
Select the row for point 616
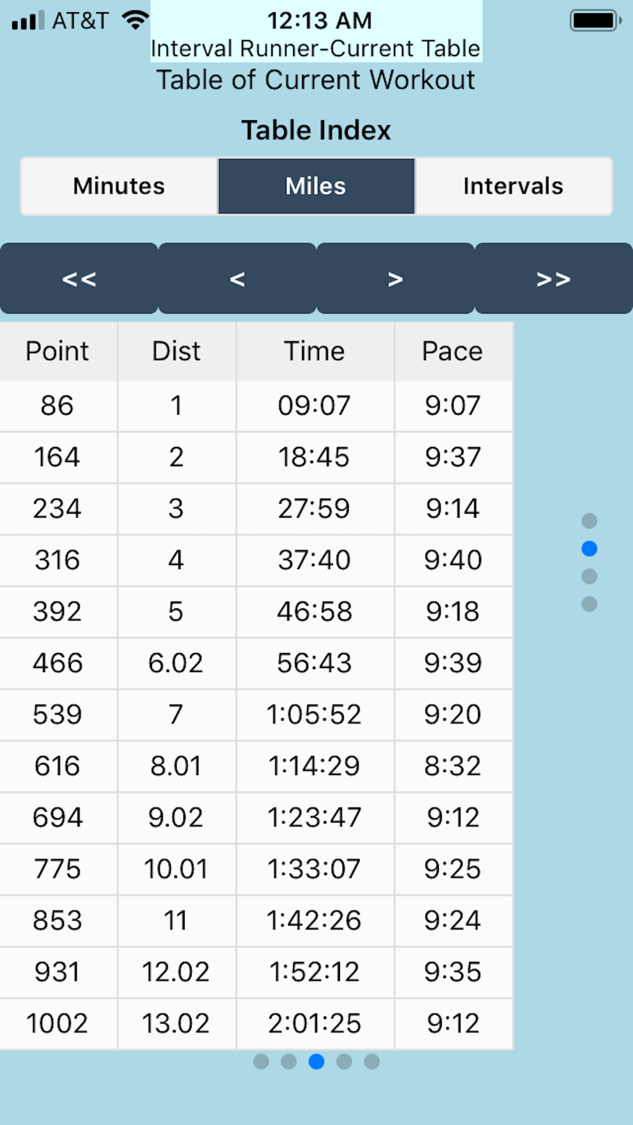(x=256, y=766)
